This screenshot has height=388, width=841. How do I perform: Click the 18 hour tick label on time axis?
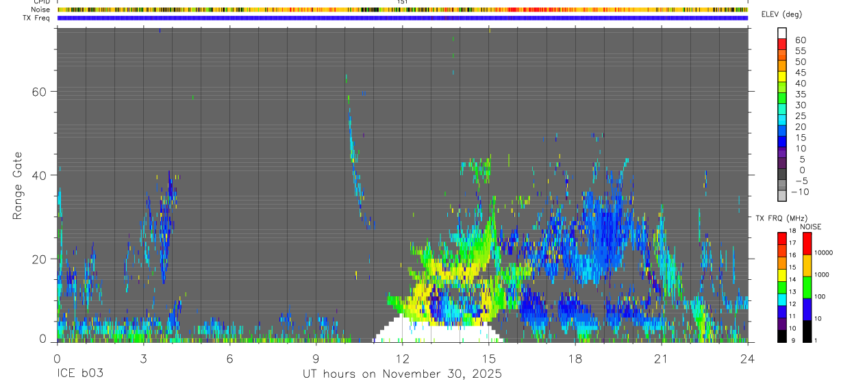click(575, 358)
